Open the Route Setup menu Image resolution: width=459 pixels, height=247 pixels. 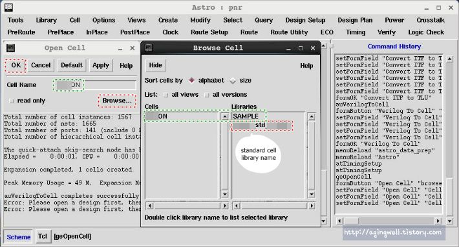tap(209, 32)
